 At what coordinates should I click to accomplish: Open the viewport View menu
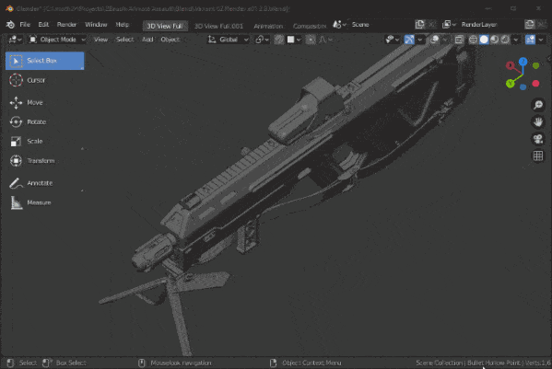click(x=100, y=40)
